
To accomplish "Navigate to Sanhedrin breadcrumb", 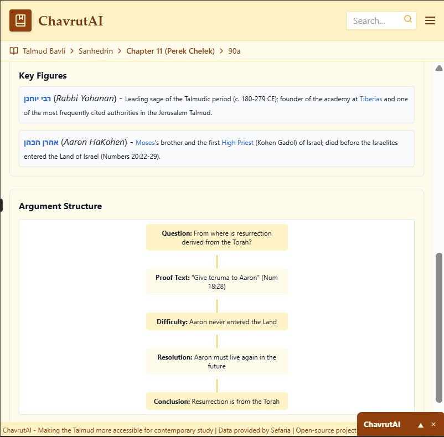I will click(x=96, y=51).
